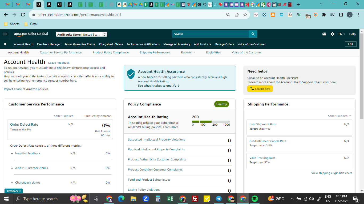The image size is (364, 204).
Task: Open the Chrome profile J avatar
Action: [350, 15]
